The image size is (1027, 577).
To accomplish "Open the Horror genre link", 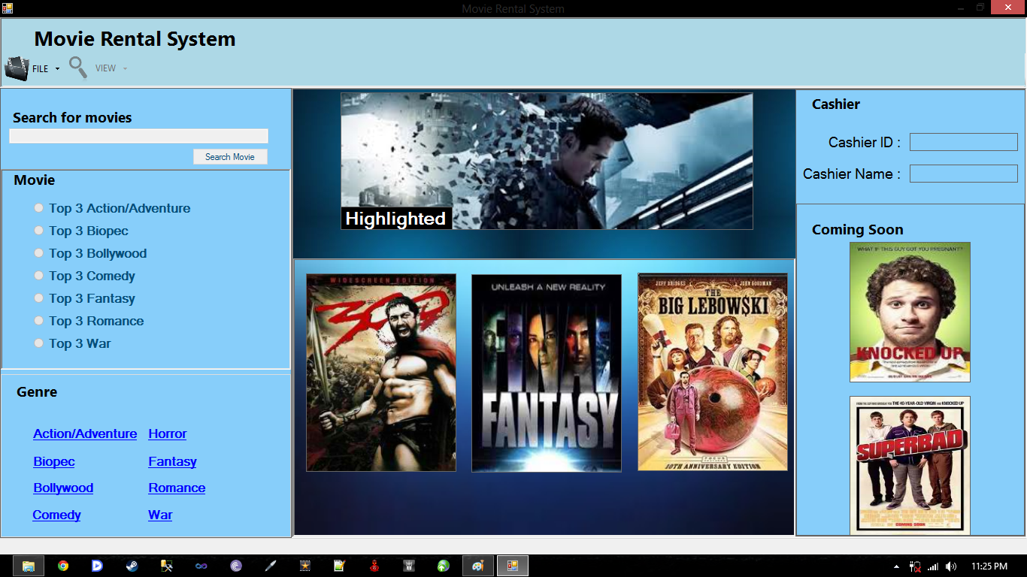I will click(167, 434).
